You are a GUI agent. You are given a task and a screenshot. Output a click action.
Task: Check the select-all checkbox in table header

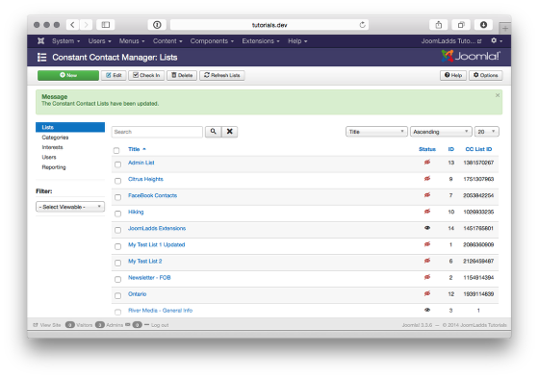coord(116,150)
